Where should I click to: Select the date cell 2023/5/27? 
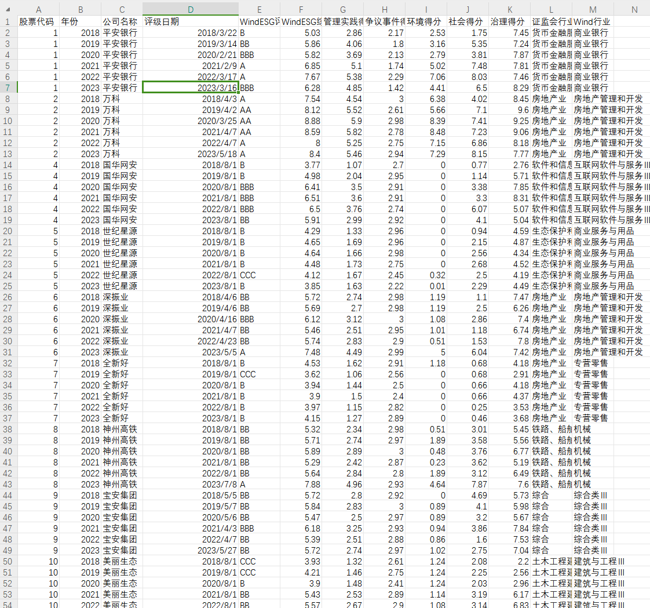pos(190,551)
